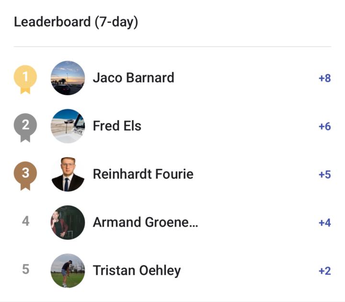Image resolution: width=345 pixels, height=302 pixels.
Task: Click Jaco Barnard's +8 score
Action: click(324, 78)
